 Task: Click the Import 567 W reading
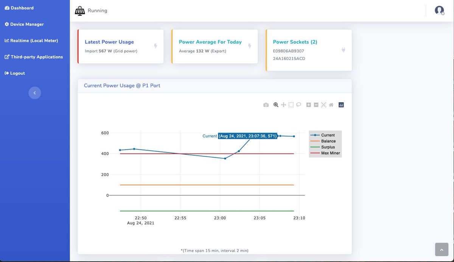[111, 51]
